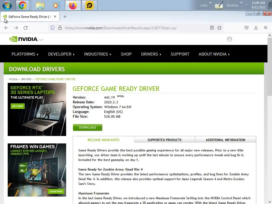Screen dimensions: 272x204
Task: Click the English (US) language value
Action: tap(113, 112)
